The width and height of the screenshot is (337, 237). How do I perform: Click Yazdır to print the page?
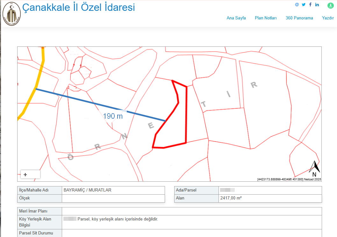328,18
